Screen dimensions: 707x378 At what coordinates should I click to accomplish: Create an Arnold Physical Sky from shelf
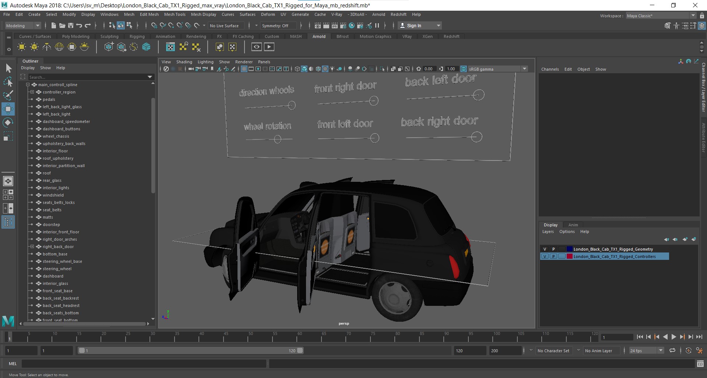click(84, 47)
